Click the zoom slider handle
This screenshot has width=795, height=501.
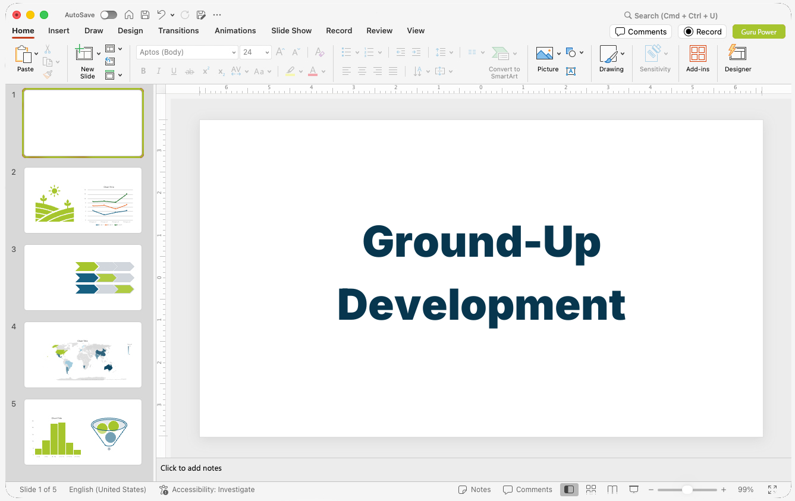tap(687, 490)
